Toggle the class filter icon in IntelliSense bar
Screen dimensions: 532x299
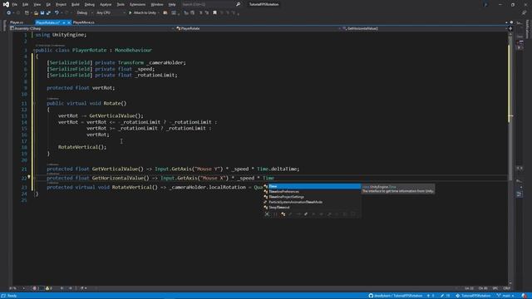pyautogui.click(x=283, y=214)
